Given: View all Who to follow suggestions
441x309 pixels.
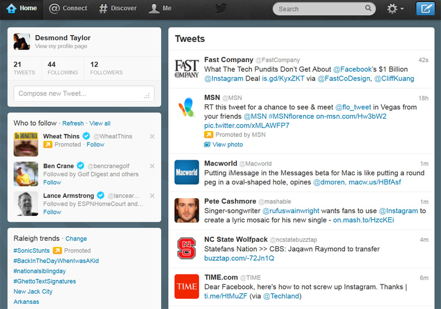Looking at the screenshot, I should (x=100, y=123).
